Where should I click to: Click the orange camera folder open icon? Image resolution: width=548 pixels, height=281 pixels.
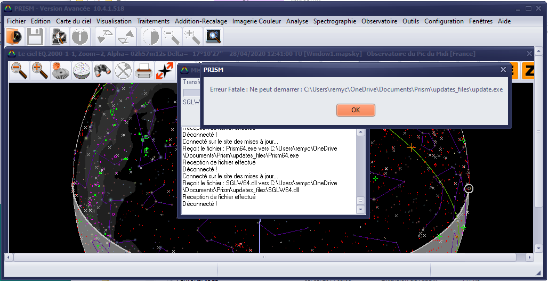point(15,37)
